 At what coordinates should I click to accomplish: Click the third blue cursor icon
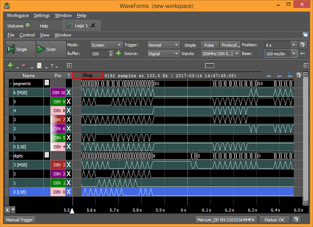pos(290,75)
